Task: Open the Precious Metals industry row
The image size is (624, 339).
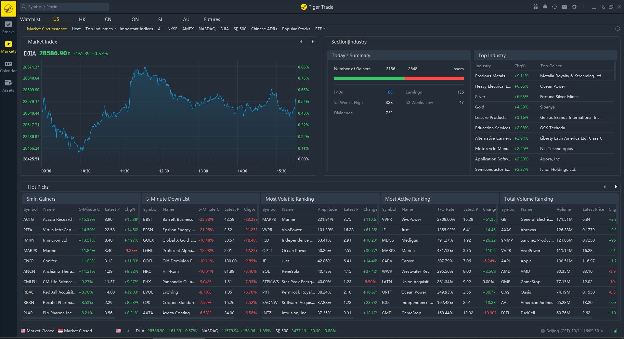Action: 544,76
